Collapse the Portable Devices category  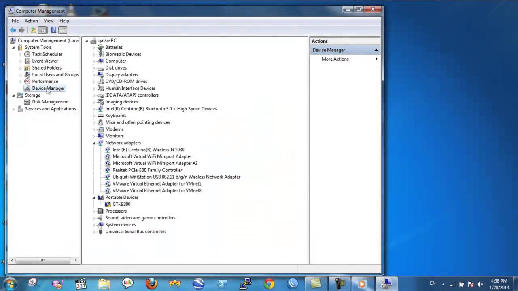(x=94, y=198)
